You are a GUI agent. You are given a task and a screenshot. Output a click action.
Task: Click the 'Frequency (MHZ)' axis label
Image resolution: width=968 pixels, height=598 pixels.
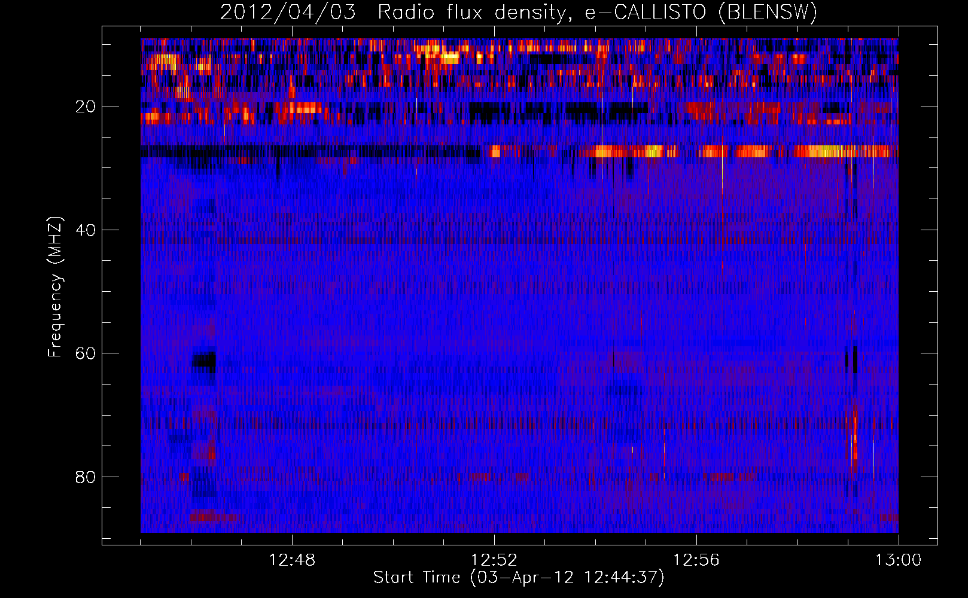(x=55, y=287)
